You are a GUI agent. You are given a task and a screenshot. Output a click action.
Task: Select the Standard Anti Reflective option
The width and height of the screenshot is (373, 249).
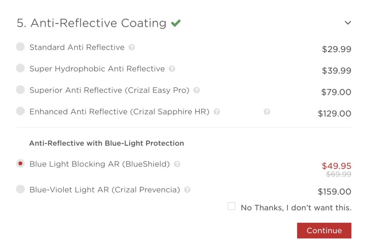pos(21,47)
